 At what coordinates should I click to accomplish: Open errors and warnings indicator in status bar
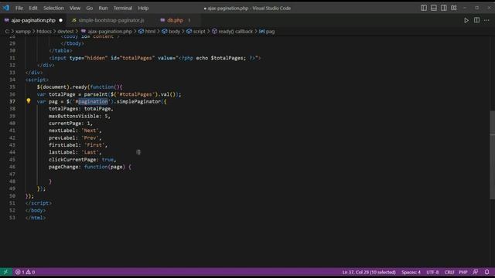coord(25,272)
